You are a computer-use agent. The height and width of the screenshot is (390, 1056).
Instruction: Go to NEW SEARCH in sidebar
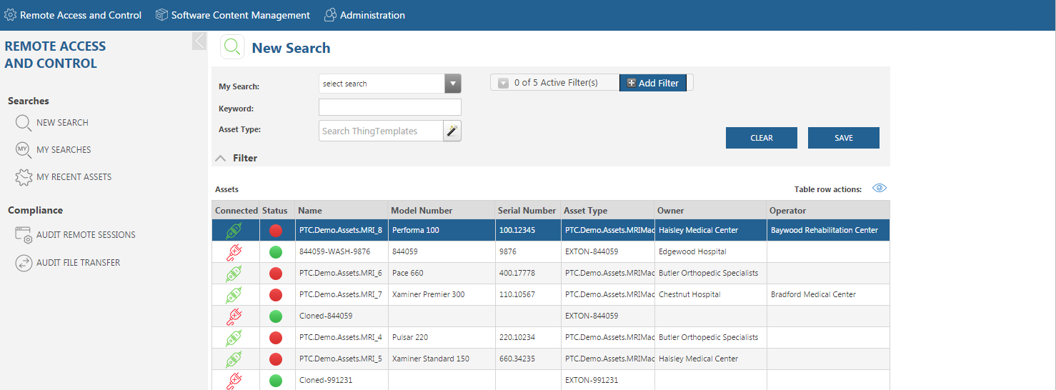click(x=62, y=123)
